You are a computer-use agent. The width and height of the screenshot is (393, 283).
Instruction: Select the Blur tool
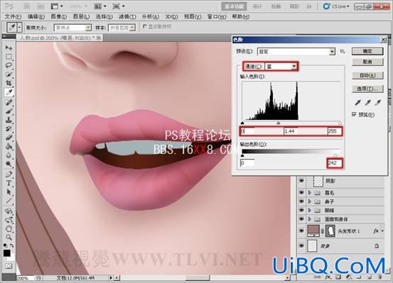[9, 155]
